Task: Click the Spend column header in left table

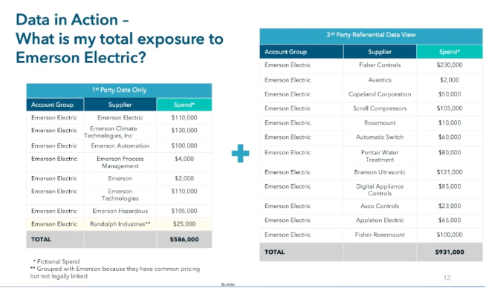Action: [x=184, y=105]
